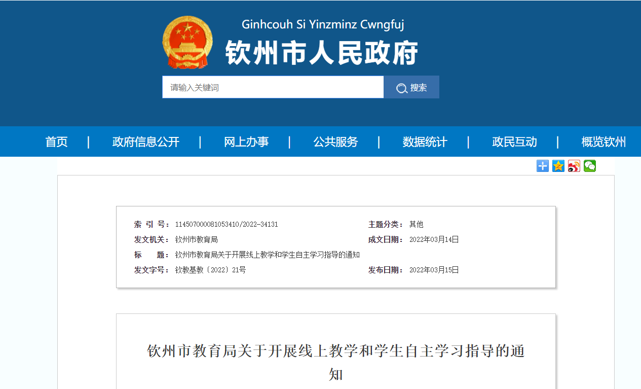
Task: Click the 发布日期 label
Action: pyautogui.click(x=386, y=270)
